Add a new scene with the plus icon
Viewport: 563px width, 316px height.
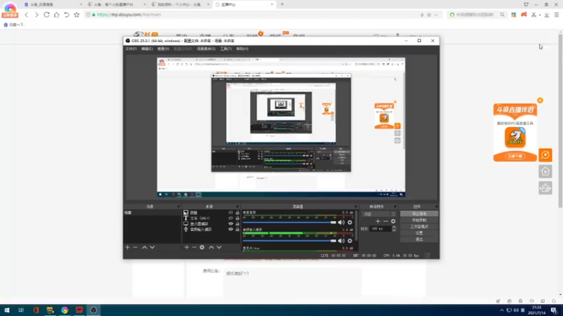(x=127, y=247)
